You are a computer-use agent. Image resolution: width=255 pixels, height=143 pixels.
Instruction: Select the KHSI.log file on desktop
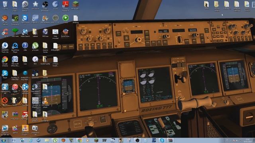[76, 19]
